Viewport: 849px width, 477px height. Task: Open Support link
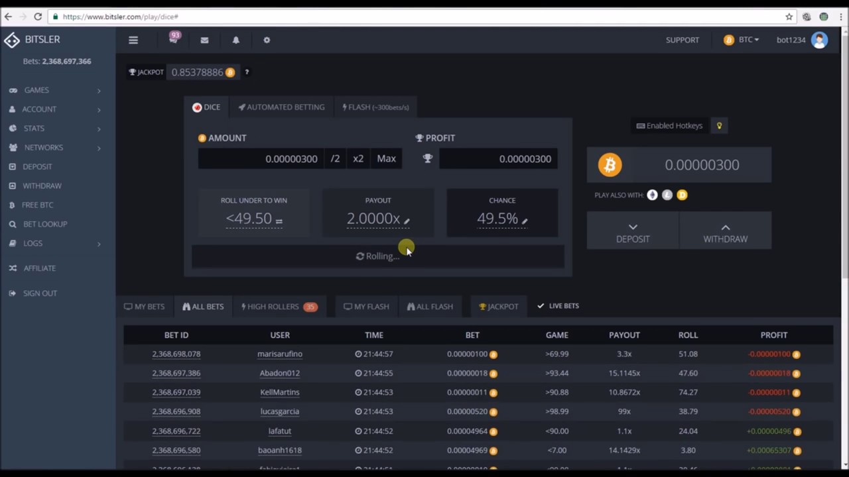(683, 40)
